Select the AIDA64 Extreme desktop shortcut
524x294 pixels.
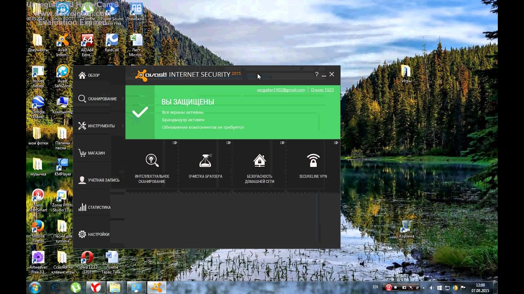point(87,45)
